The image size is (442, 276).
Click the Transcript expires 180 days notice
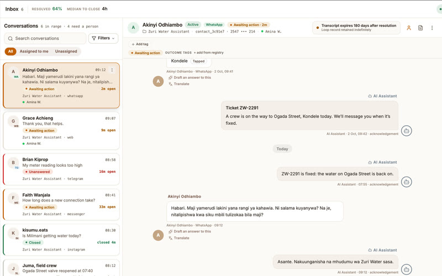coord(356,28)
